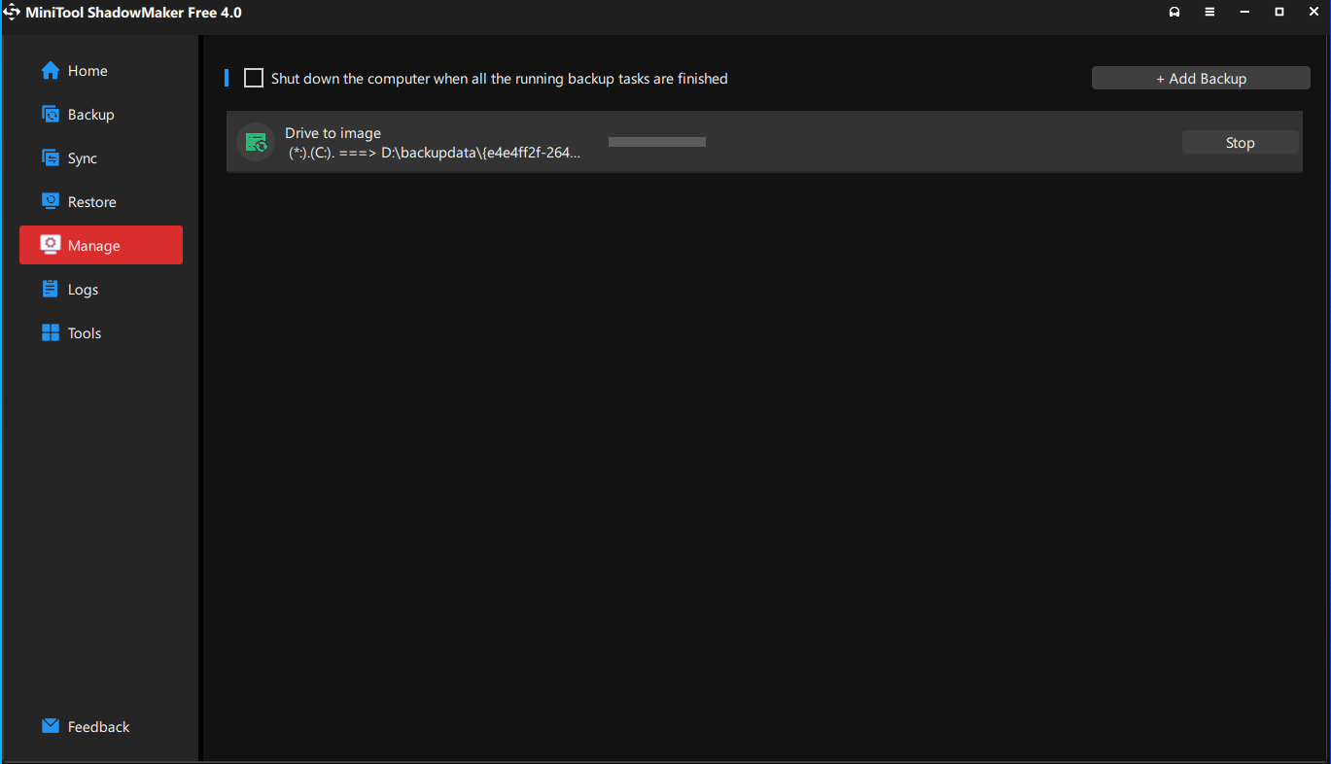The height and width of the screenshot is (764, 1331).
Task: Stop the running Drive to image backup
Action: 1240,143
